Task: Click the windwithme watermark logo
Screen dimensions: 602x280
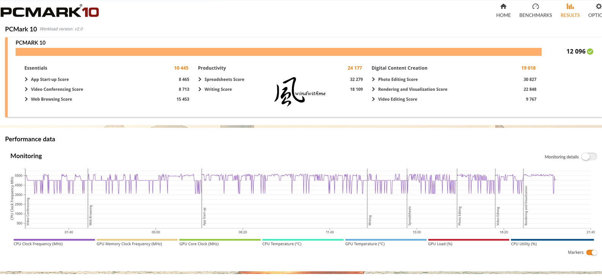Action: point(299,92)
